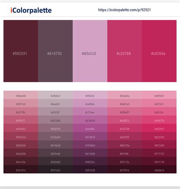Select the #af929f shade swatch
The width and height of the screenshot is (180, 189).
point(55,111)
